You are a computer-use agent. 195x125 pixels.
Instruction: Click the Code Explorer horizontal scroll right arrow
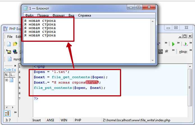pos(13,107)
